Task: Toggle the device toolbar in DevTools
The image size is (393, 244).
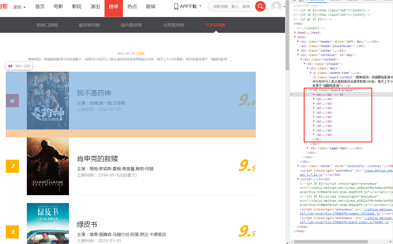Action: point(301,1)
